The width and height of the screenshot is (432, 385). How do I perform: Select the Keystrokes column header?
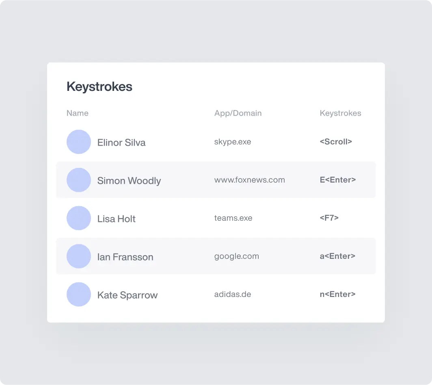pos(340,113)
